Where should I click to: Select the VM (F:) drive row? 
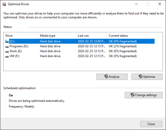coord(80,56)
